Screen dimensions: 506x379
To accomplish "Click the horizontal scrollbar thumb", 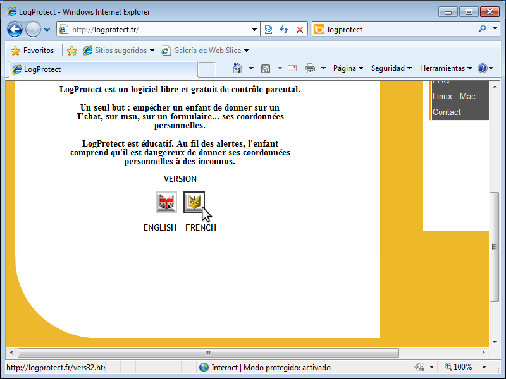I will pyautogui.click(x=208, y=352).
